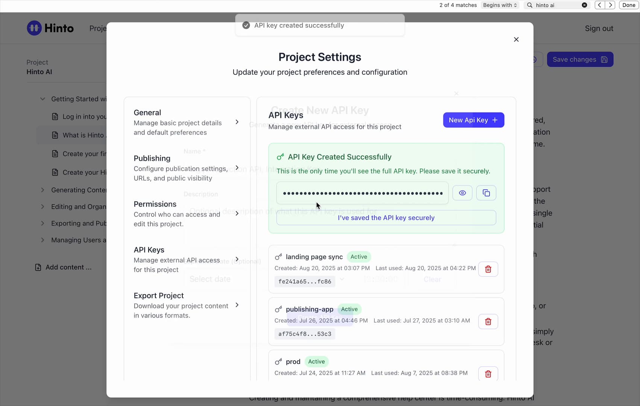Open the General settings section
640x406 pixels.
(187, 122)
